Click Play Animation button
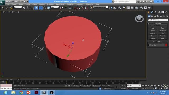The image size is (169, 95). (x=149, y=85)
